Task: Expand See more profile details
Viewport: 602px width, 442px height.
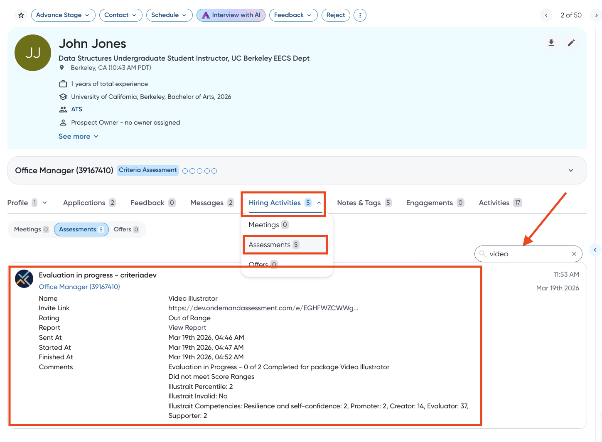Action: tap(79, 136)
